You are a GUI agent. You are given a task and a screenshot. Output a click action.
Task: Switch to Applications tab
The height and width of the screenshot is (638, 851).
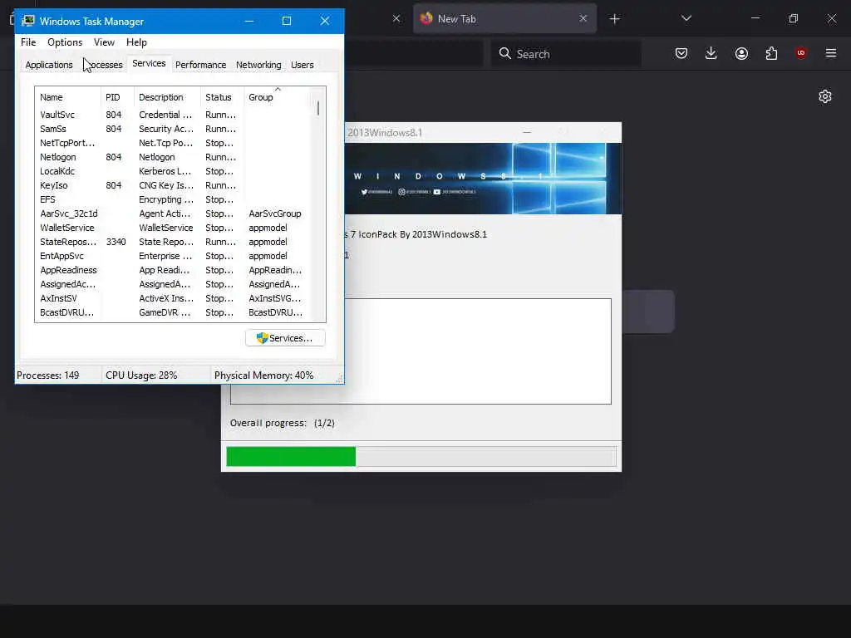tap(49, 65)
